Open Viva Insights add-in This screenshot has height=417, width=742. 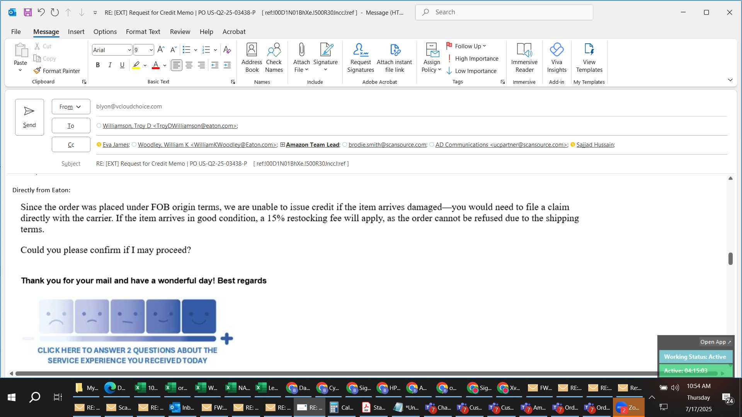pos(557,58)
